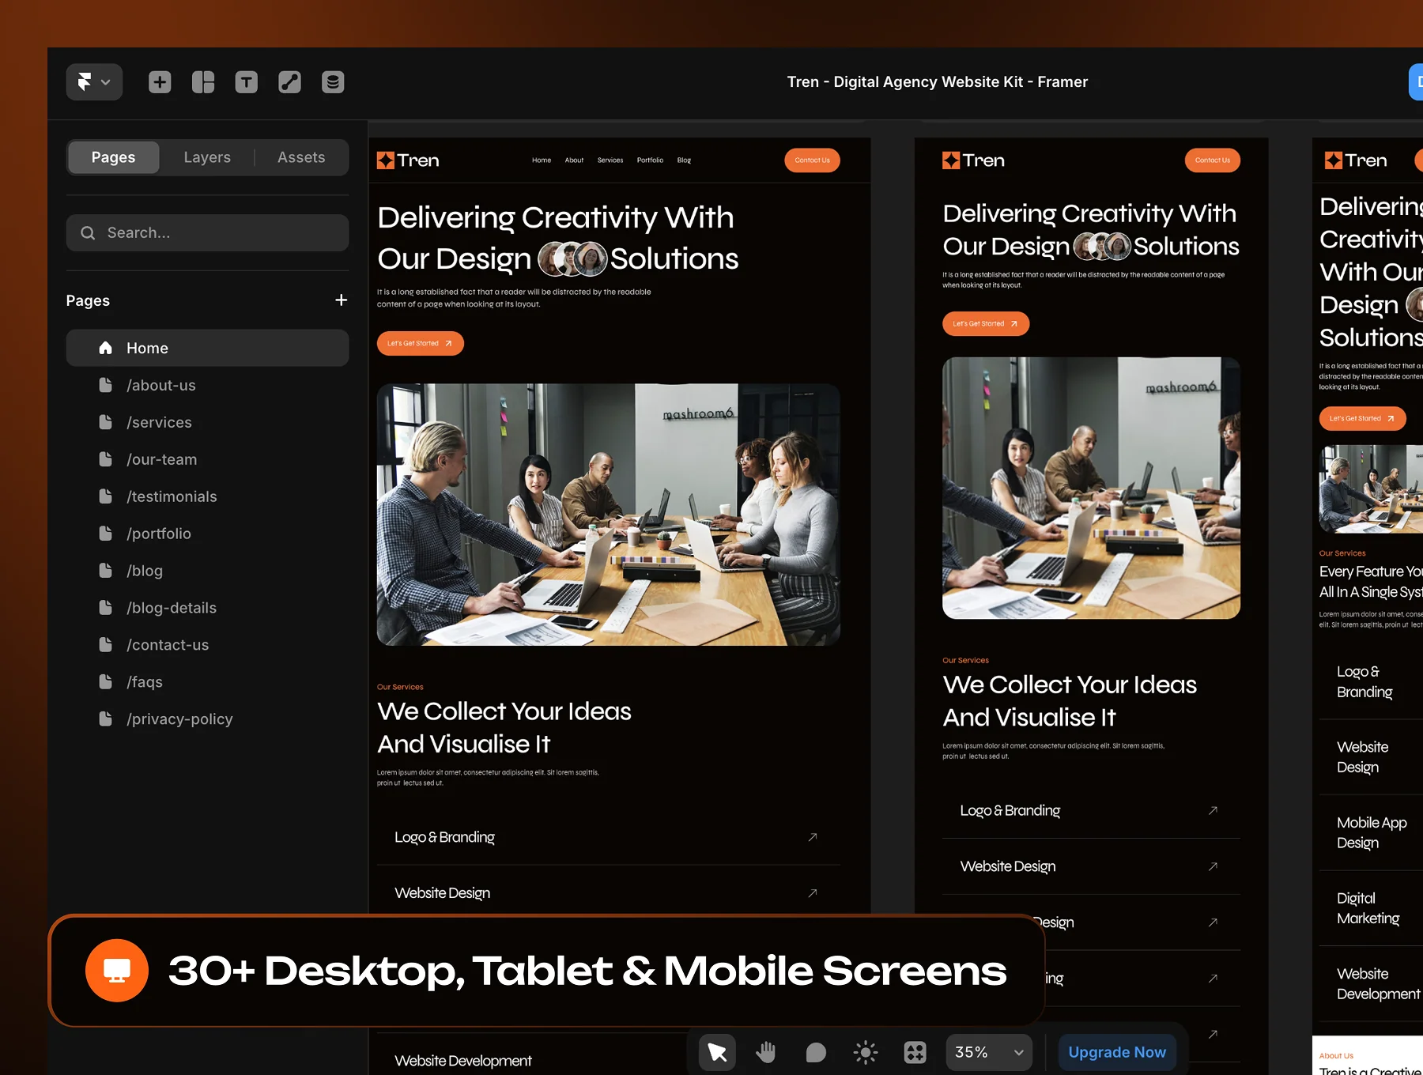Select the comment bubble tool
1423x1075 pixels.
point(816,1052)
